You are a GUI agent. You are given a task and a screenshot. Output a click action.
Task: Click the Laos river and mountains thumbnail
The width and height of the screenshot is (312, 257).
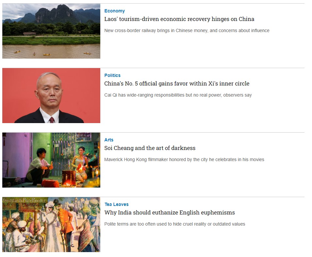pyautogui.click(x=51, y=31)
